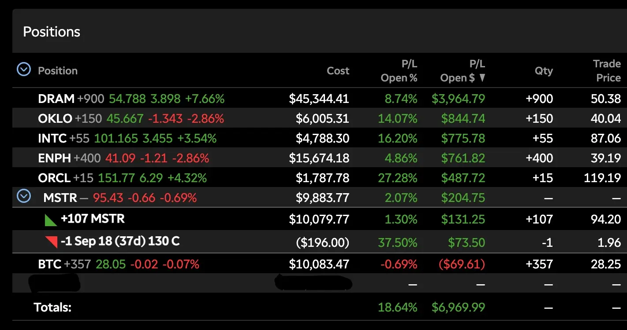Toggle sort arrow on P/L Open $ column

pos(482,78)
